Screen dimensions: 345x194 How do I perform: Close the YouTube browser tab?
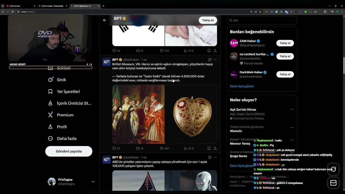pyautogui.click(x=34, y=6)
